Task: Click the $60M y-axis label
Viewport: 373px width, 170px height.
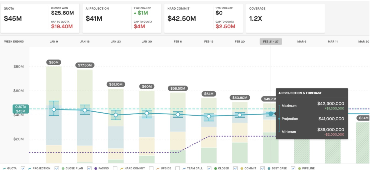Action: click(19, 91)
